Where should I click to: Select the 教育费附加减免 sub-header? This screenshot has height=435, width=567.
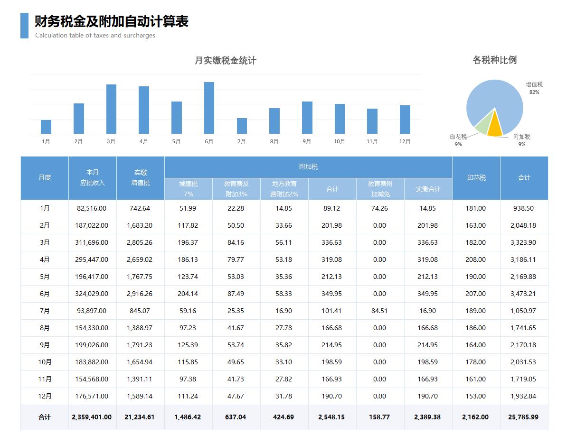click(380, 189)
